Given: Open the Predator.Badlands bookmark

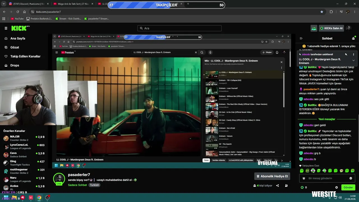Looking at the screenshot, I should [39, 19].
